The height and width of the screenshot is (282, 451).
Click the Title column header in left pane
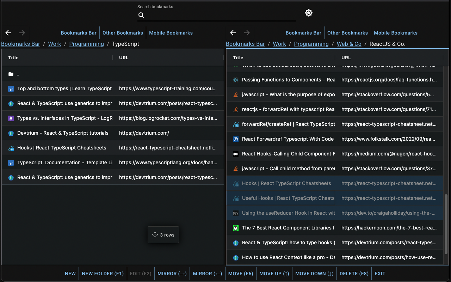click(x=57, y=57)
